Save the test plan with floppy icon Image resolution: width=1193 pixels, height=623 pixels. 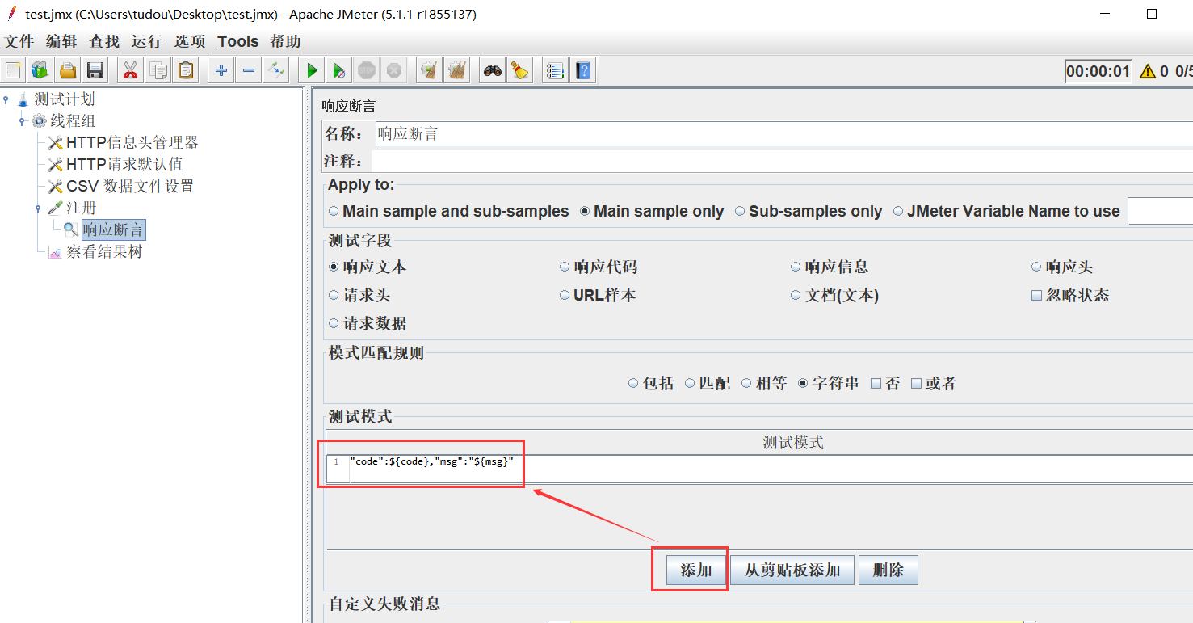(x=95, y=70)
